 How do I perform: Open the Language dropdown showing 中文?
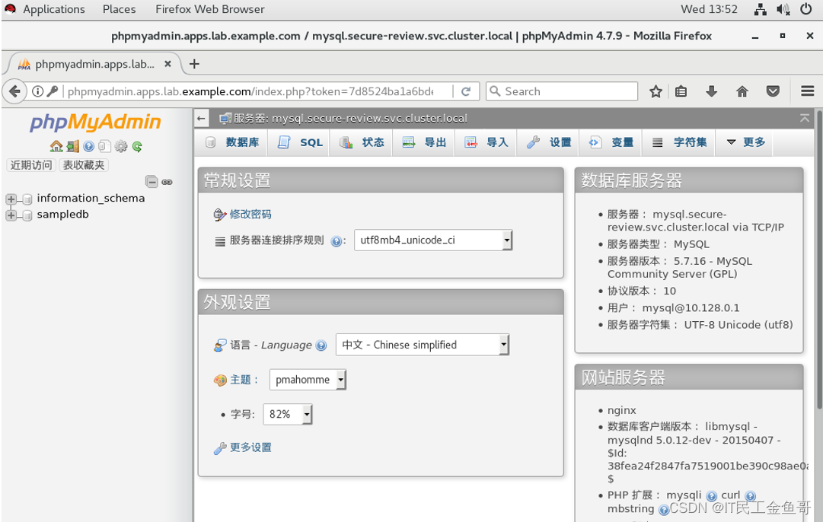(x=423, y=345)
